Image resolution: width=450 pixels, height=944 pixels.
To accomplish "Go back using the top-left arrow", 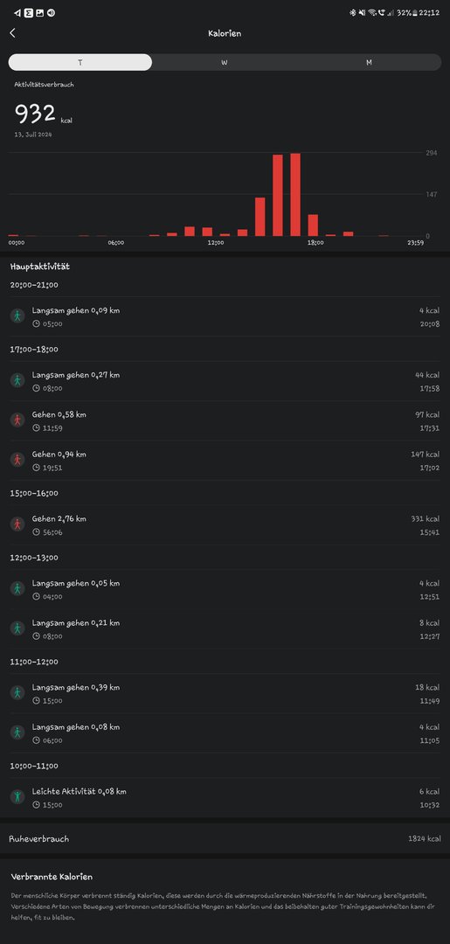I will [x=12, y=33].
